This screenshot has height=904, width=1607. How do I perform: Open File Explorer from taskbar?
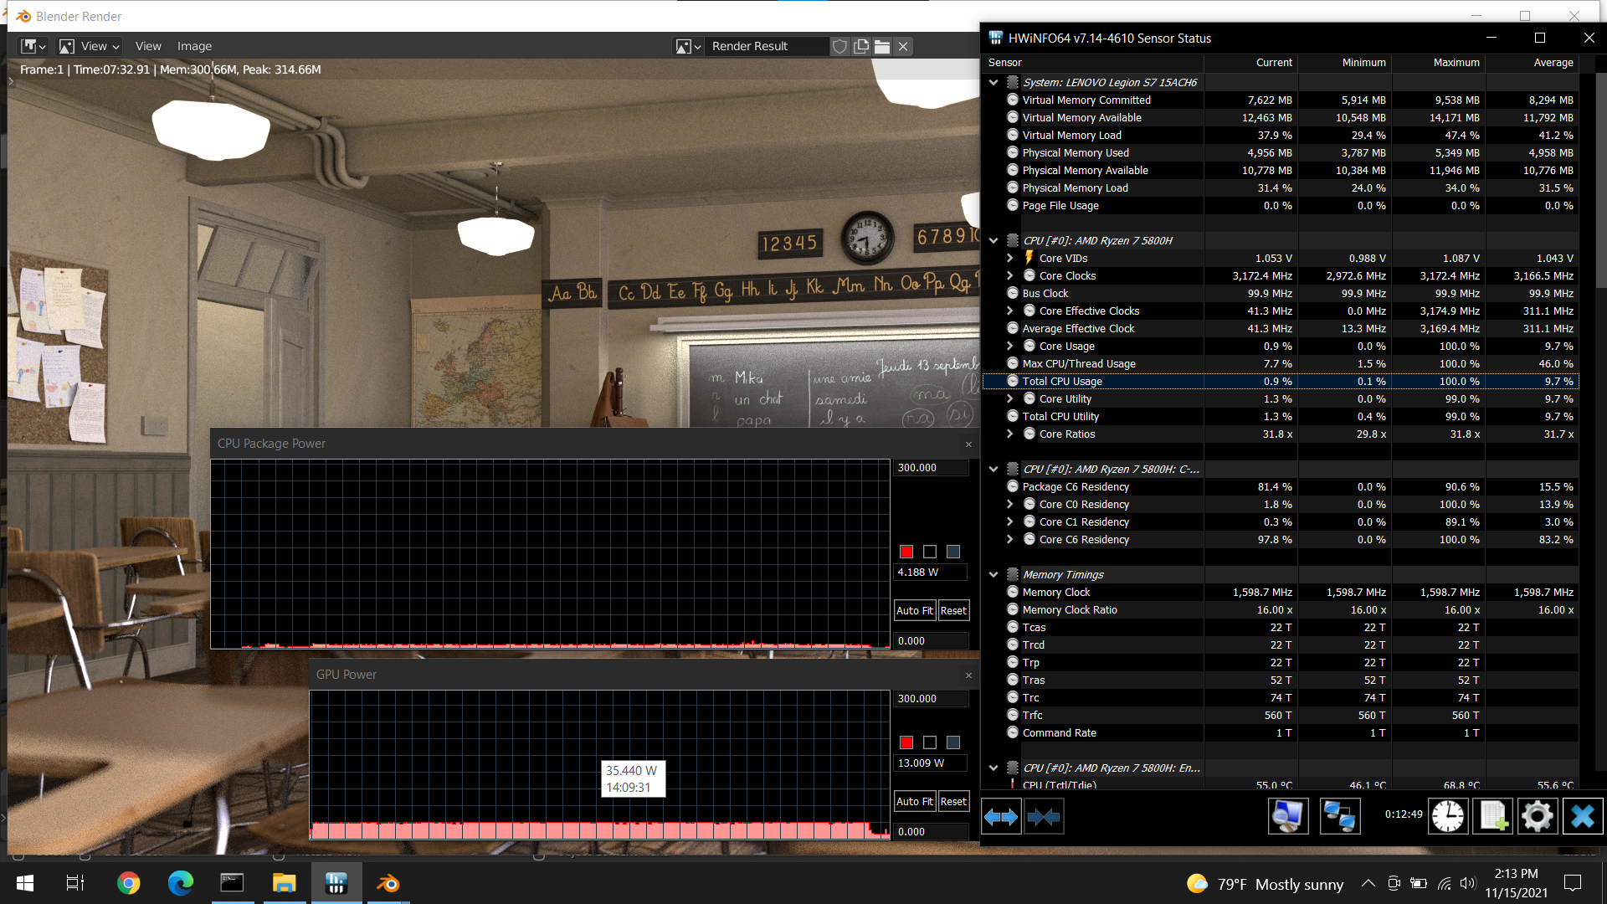(284, 883)
